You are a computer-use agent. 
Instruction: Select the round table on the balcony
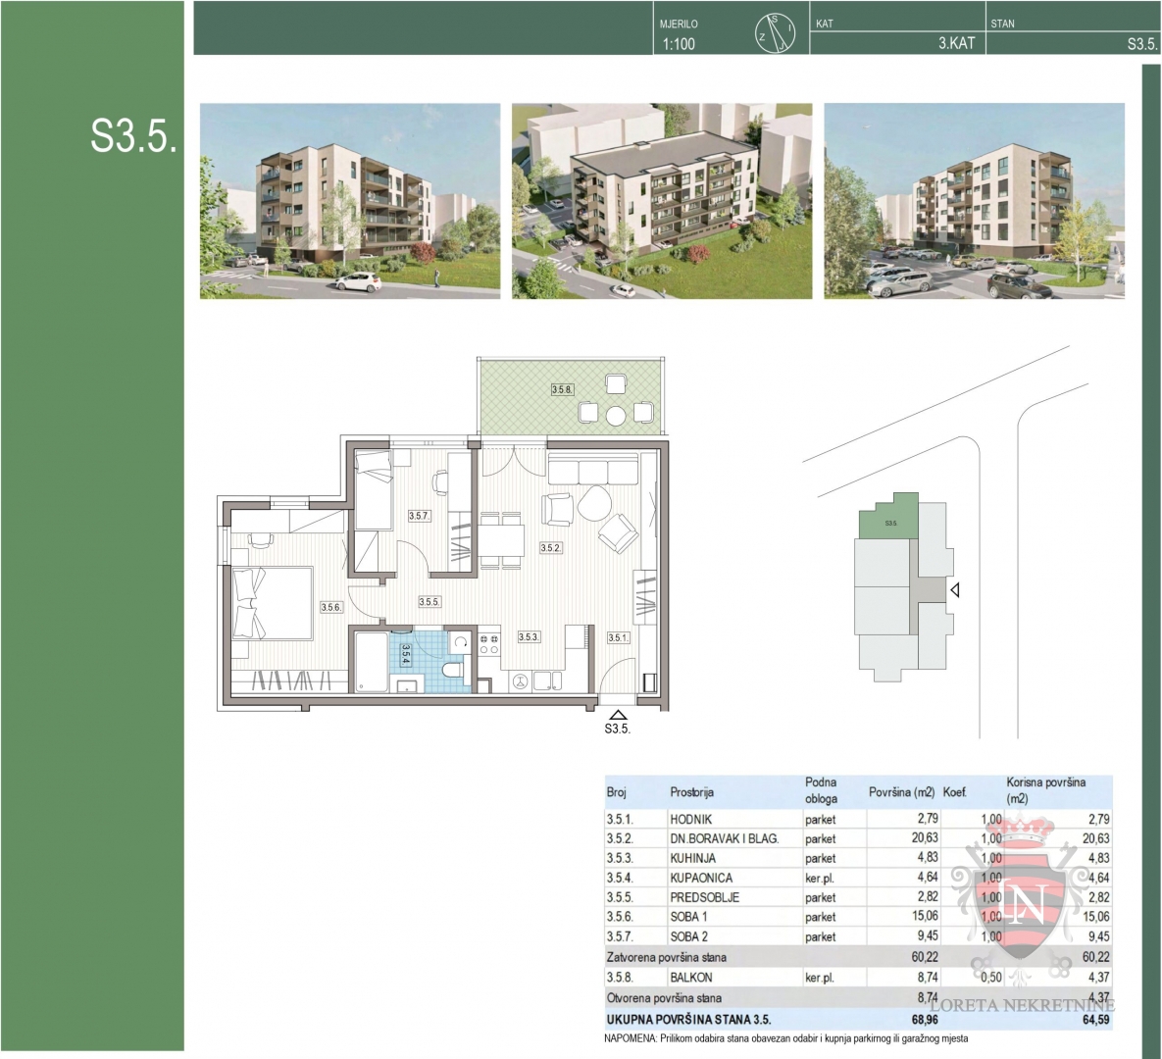(616, 416)
